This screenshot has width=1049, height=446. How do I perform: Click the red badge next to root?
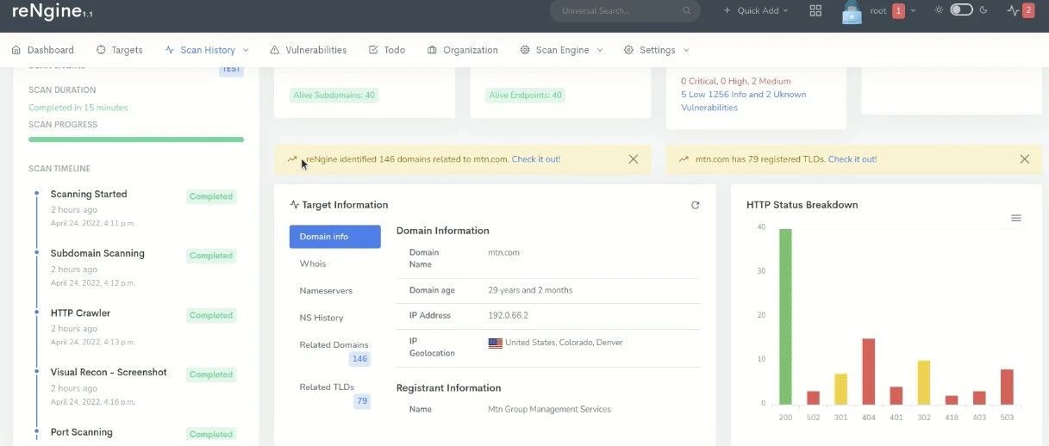(898, 10)
